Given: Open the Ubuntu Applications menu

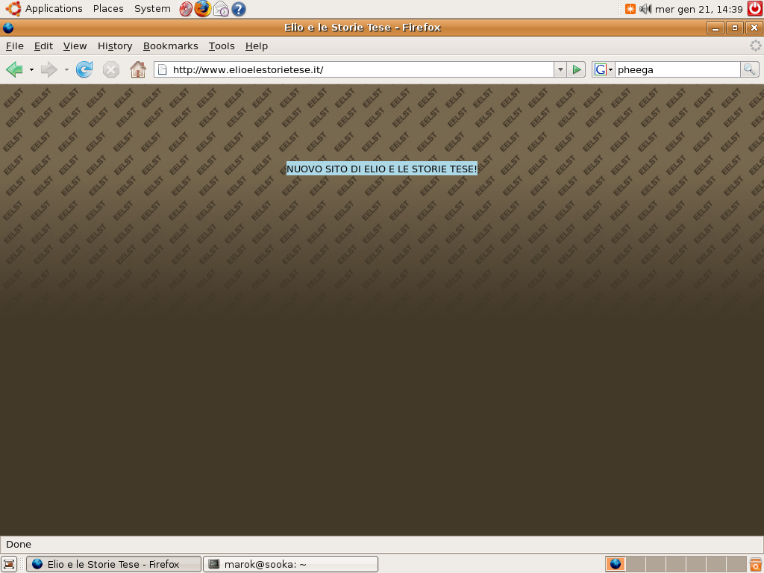Looking at the screenshot, I should 44,9.
